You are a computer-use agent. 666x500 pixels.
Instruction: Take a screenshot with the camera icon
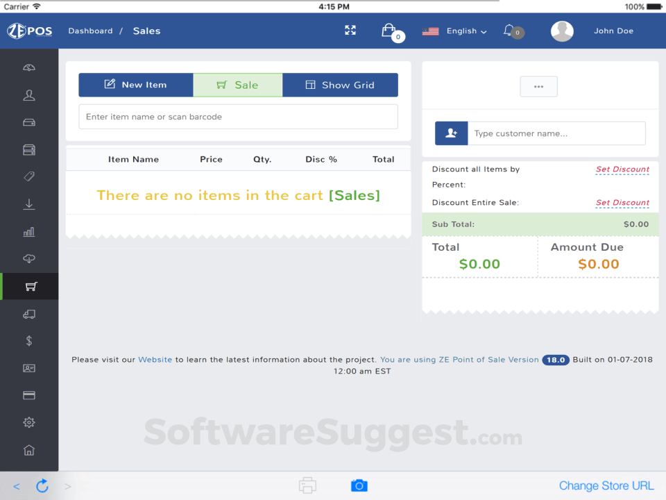pyautogui.click(x=359, y=485)
